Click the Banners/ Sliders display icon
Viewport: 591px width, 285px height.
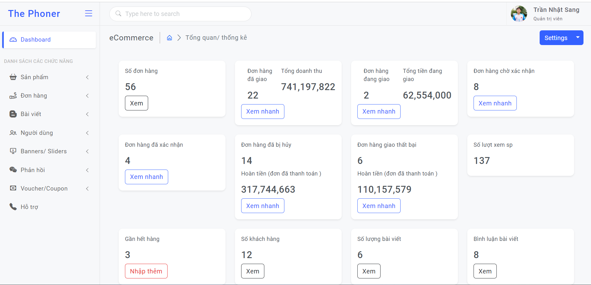[x=13, y=151]
